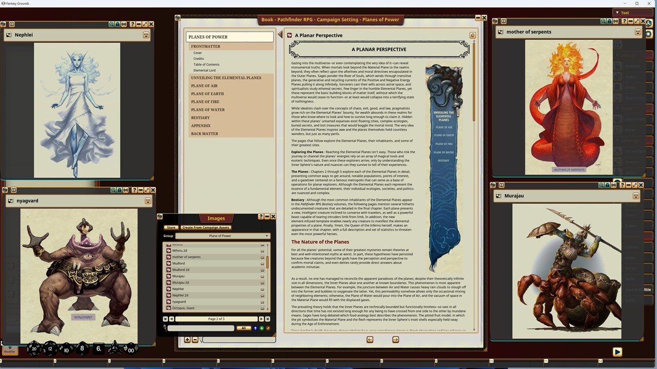Image resolution: width=657 pixels, height=369 pixels.
Task: Click the book icon next to mother of serpents title
Action: (500, 31)
